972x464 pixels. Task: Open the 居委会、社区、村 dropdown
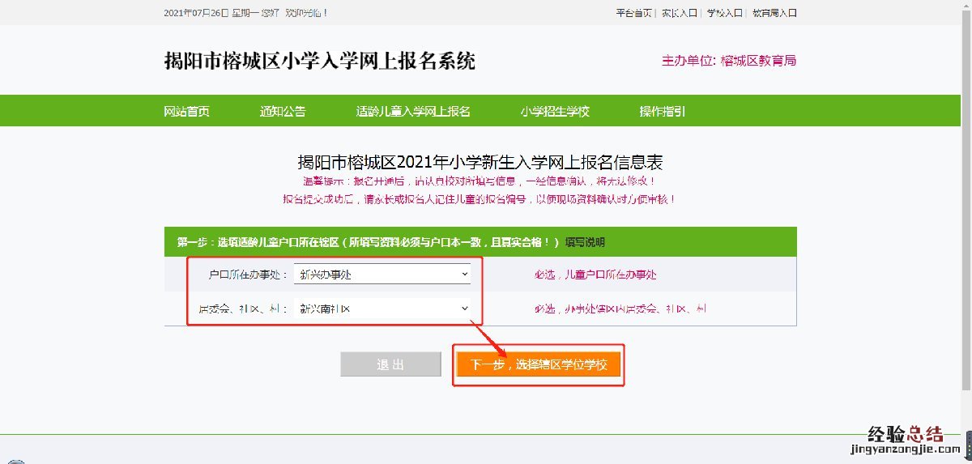382,309
